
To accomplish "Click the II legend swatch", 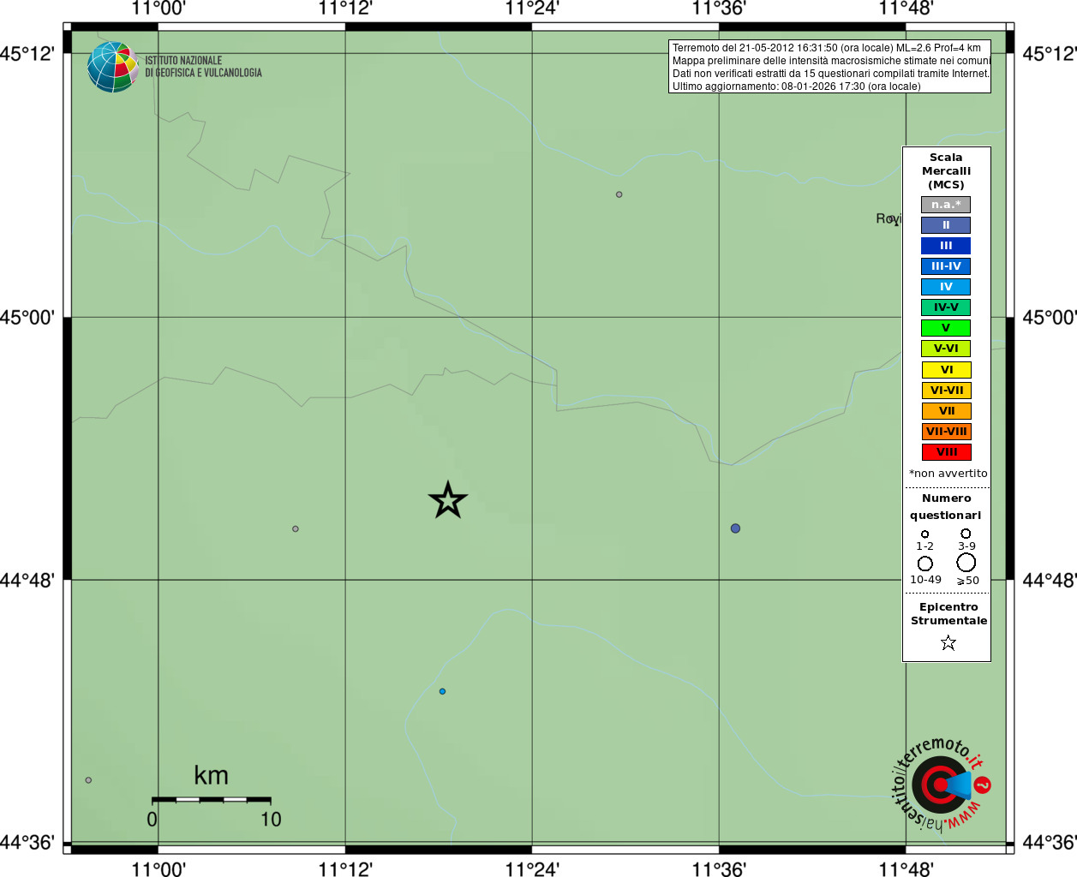I will 946,225.
